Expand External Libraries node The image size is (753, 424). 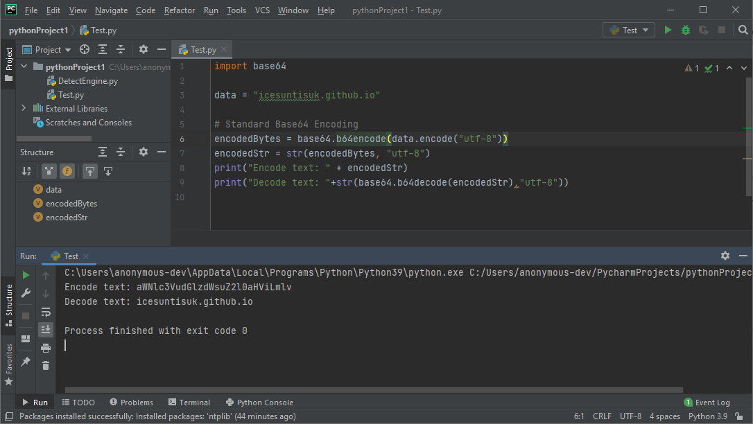coord(24,108)
